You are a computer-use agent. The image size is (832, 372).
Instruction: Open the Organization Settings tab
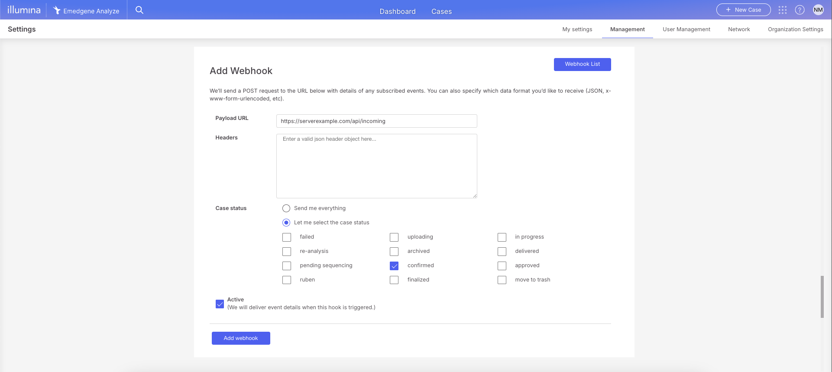coord(795,29)
